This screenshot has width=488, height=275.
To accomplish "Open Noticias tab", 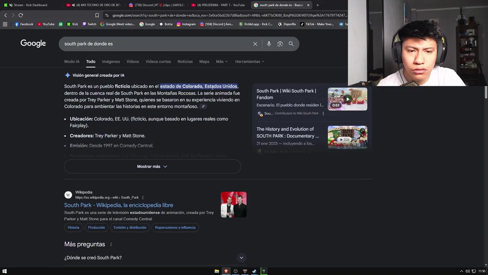I will pyautogui.click(x=185, y=61).
